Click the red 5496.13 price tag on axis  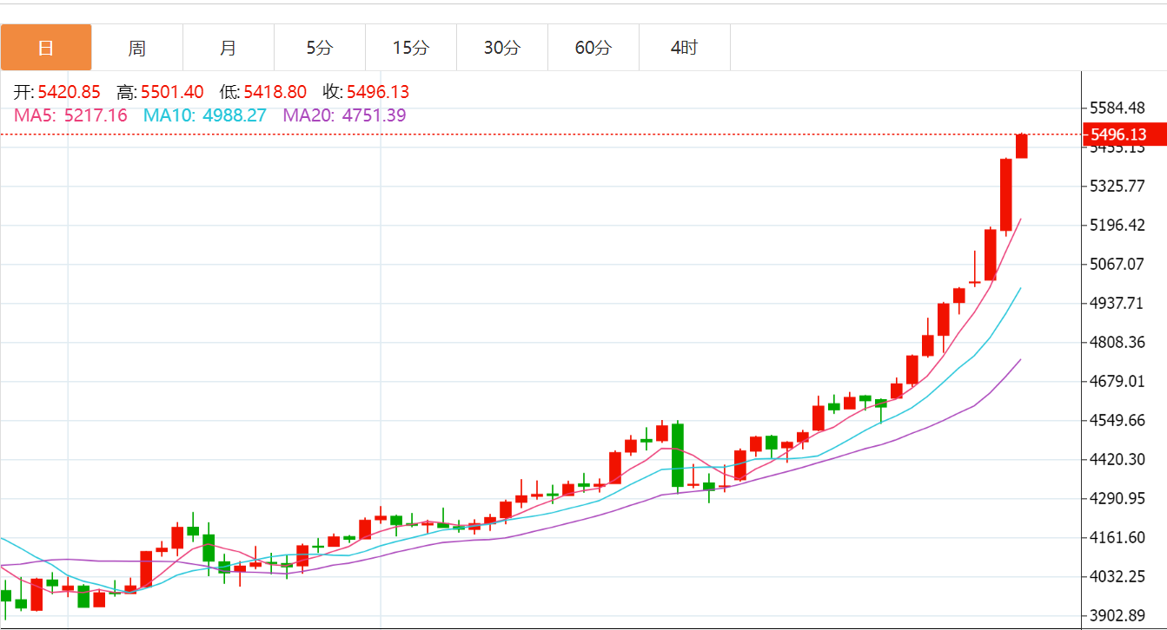[x=1121, y=135]
